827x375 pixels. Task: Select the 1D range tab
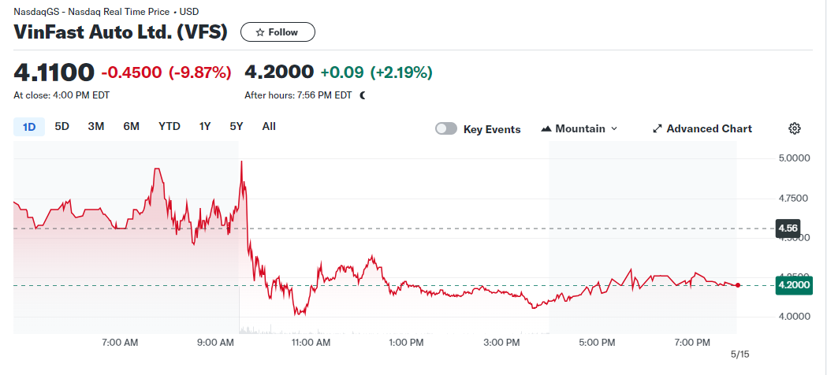pyautogui.click(x=29, y=127)
